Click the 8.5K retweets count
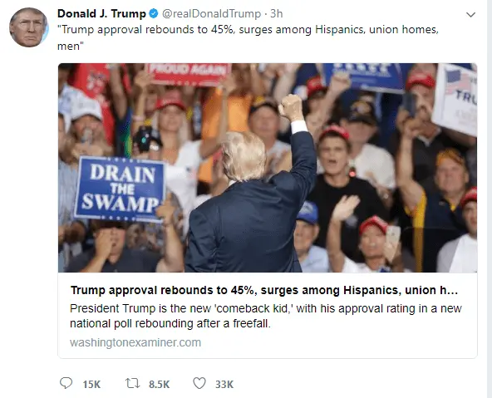 159,384
